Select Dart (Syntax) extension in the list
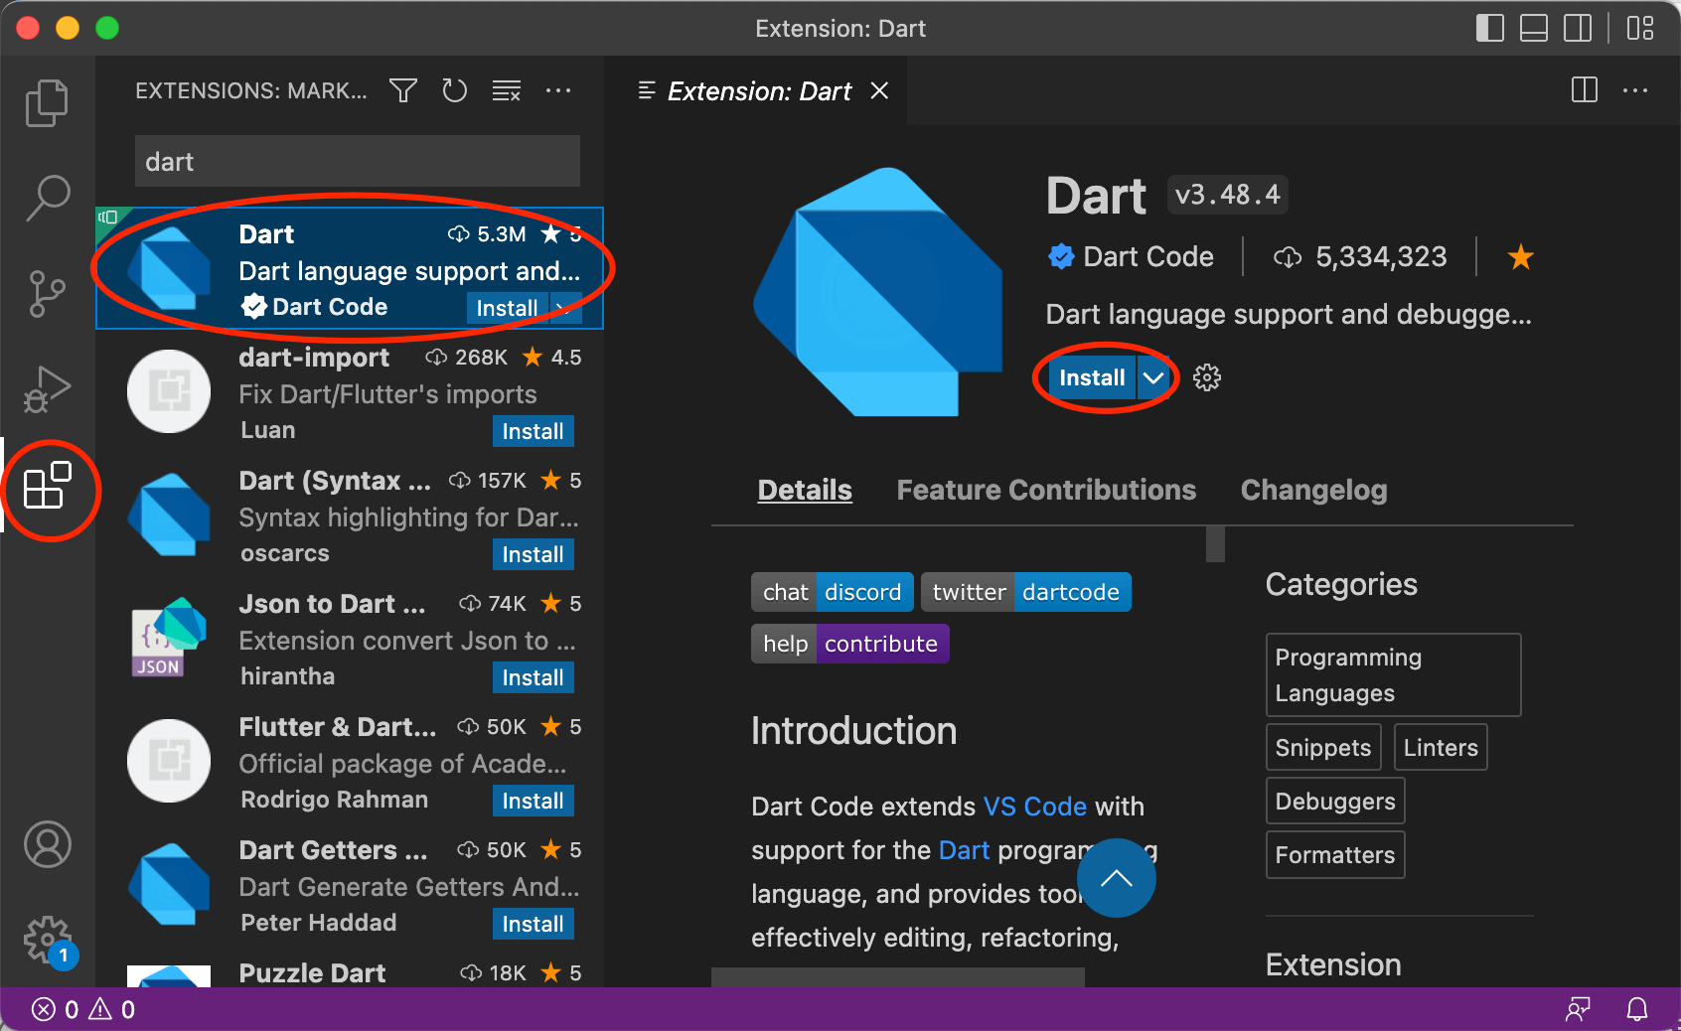This screenshot has width=1681, height=1031. (x=350, y=515)
